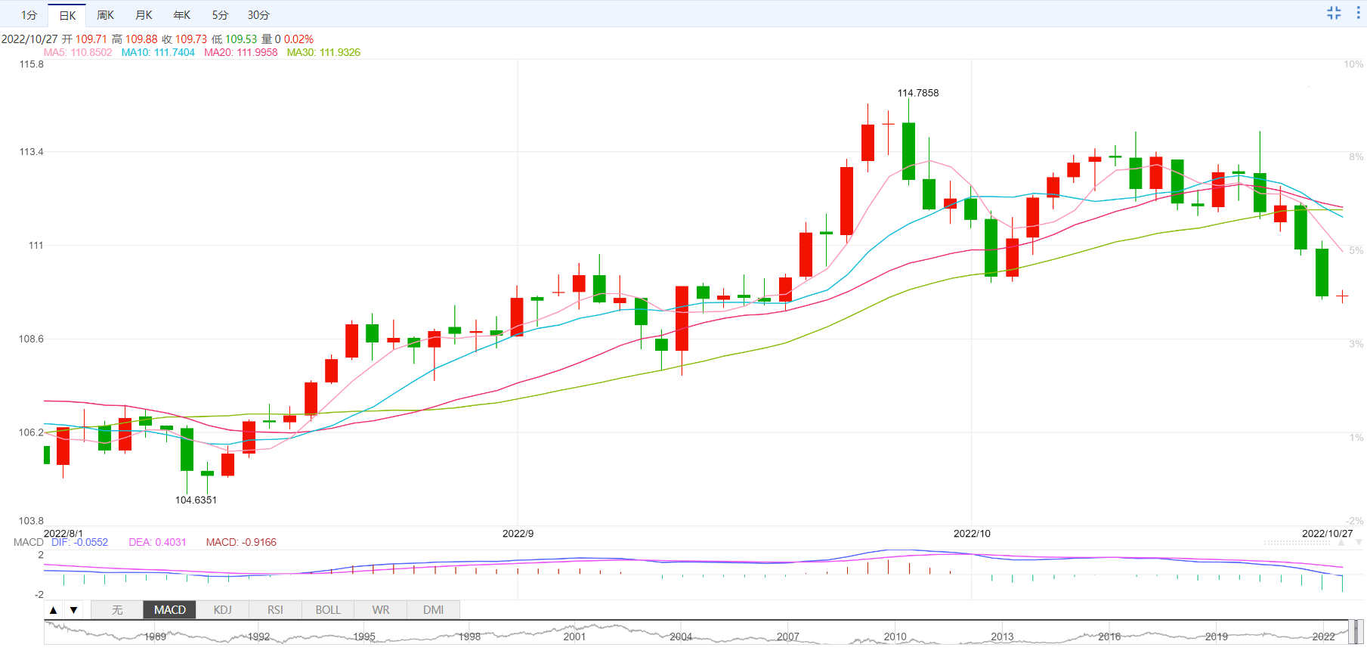Switch to the 日K daily chart tab
The image size is (1367, 666).
tap(67, 15)
